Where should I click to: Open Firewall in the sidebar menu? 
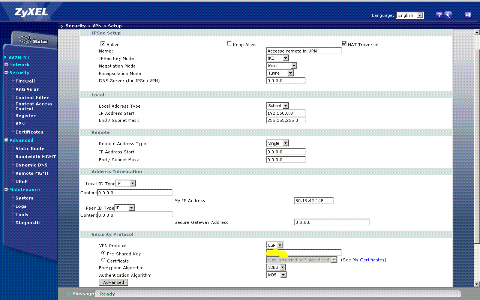coord(25,81)
